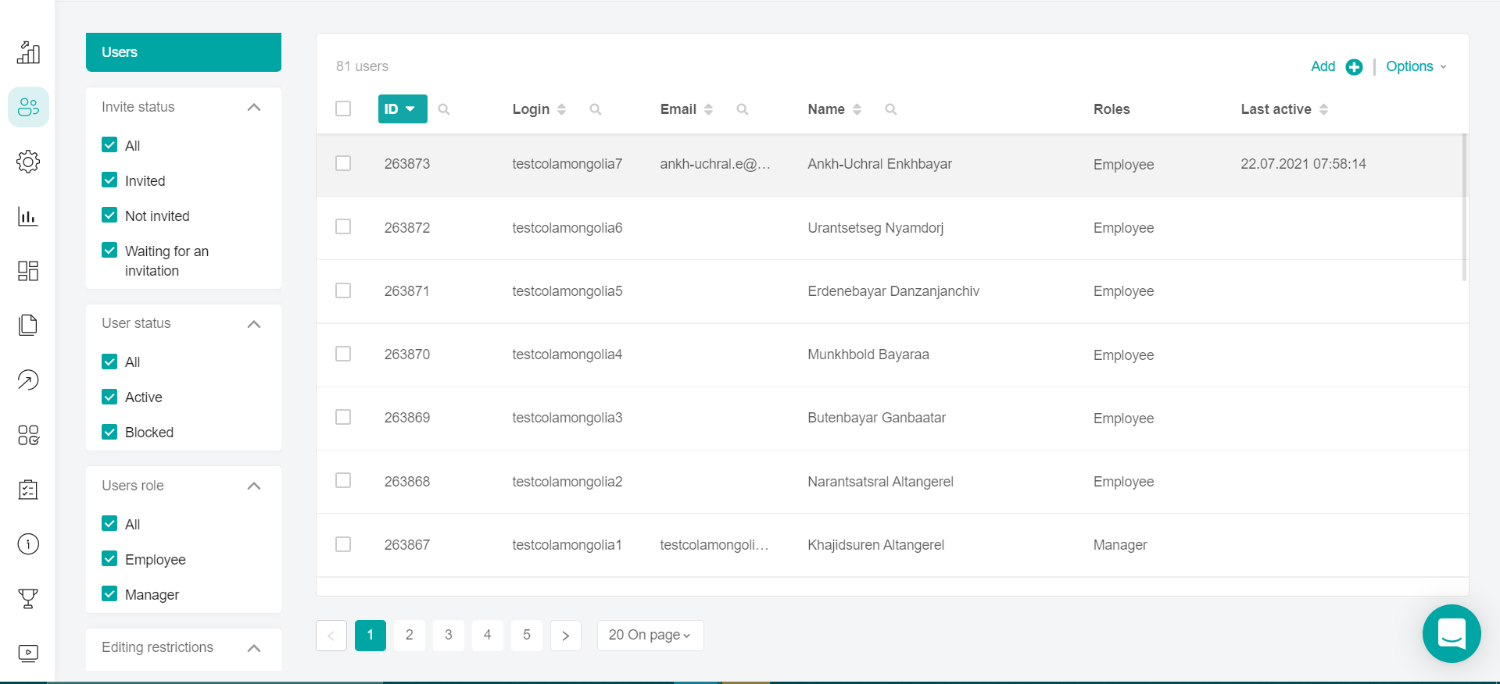This screenshot has width=1500, height=684.
Task: Open the checklist tasks icon in sidebar
Action: 28,490
